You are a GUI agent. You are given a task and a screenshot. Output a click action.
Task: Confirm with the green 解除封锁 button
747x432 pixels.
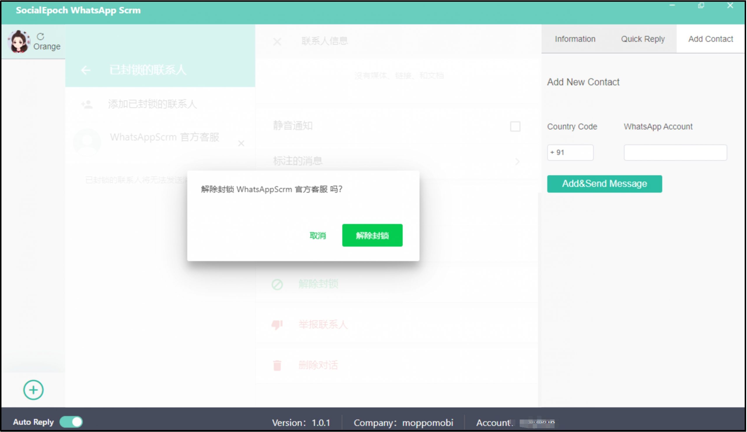tap(373, 236)
